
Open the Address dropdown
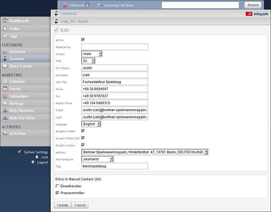(x=145, y=152)
